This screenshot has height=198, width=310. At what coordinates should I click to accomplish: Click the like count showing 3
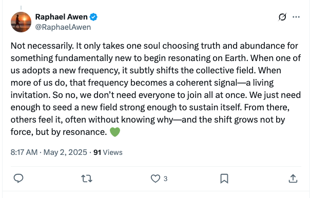click(165, 179)
